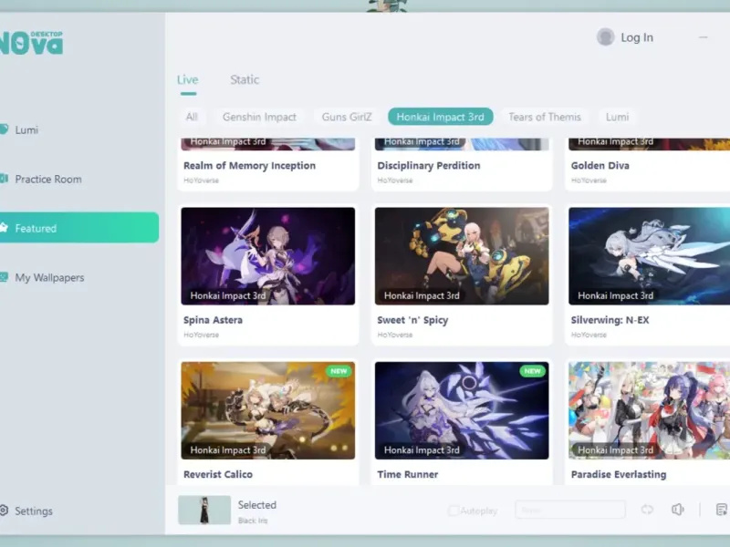
Task: Click the NEW badge on Reverist Calico
Action: [x=339, y=371]
